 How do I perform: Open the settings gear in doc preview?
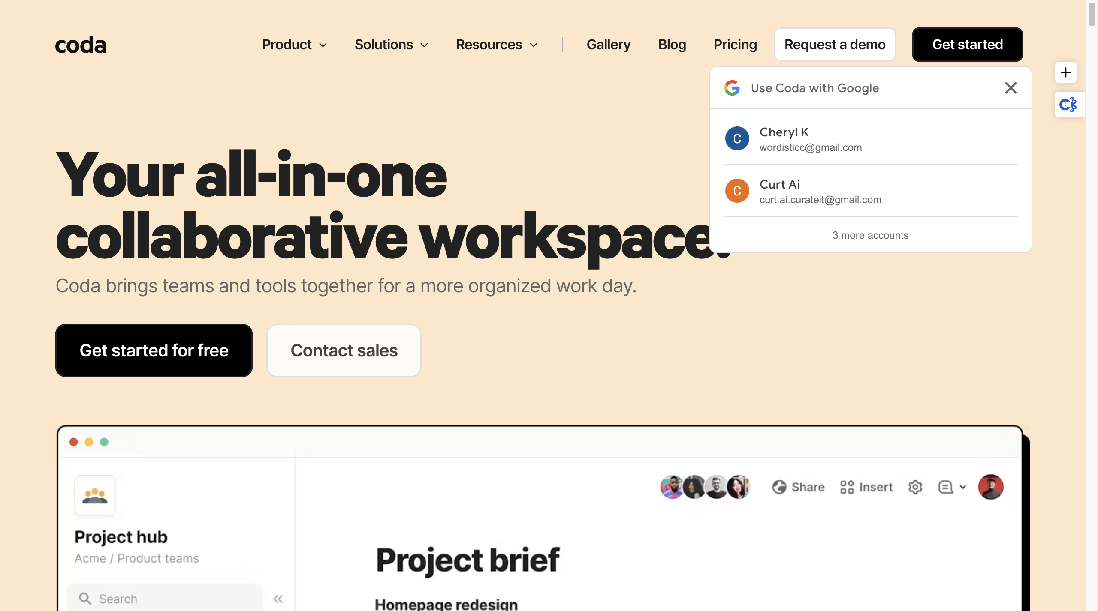click(x=915, y=487)
